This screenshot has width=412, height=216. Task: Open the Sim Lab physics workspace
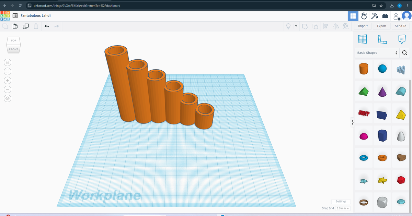pos(364,16)
